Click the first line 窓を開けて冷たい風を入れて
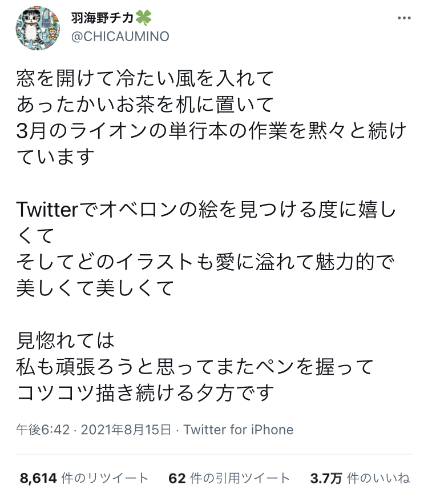The width and height of the screenshot is (428, 501). pyautogui.click(x=146, y=77)
